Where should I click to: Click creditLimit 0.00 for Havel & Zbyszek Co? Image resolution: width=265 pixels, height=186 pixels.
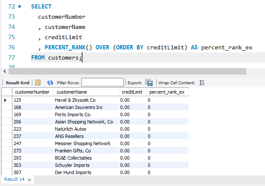(x=133, y=100)
